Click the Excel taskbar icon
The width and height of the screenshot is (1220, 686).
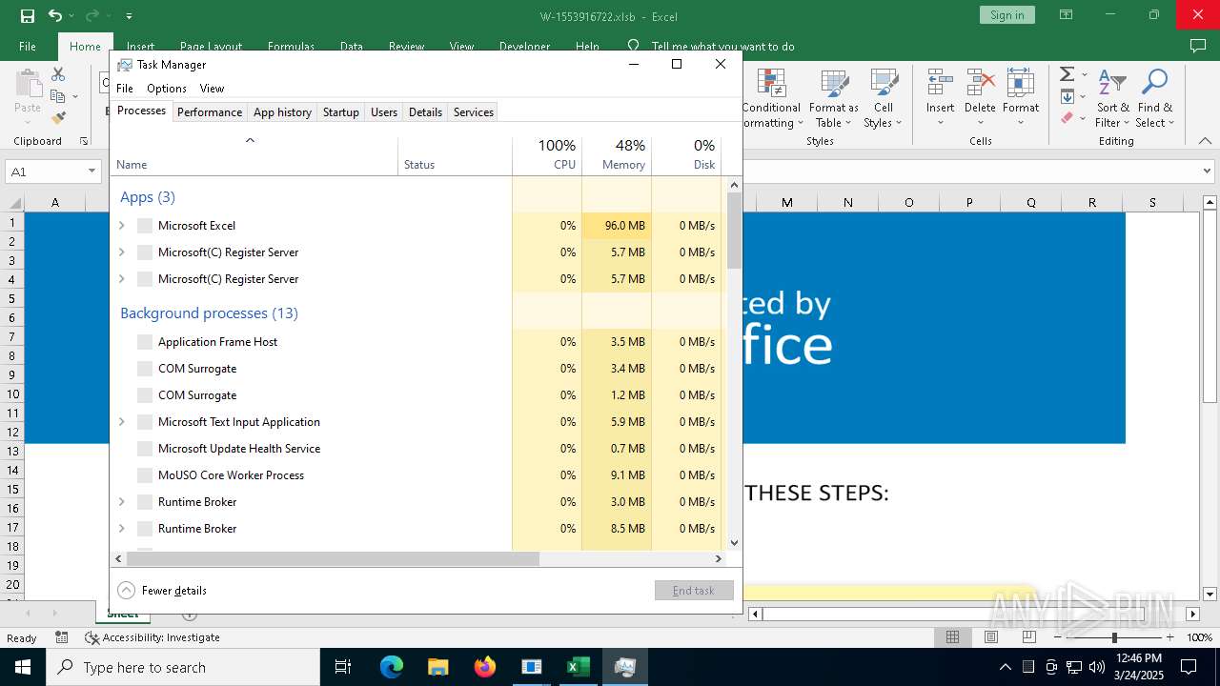[579, 667]
